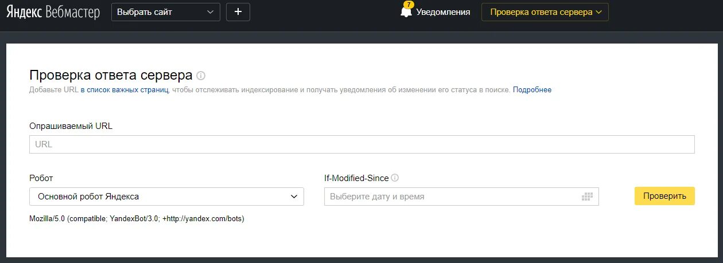723x263 pixels.
Task: Open the Выбрать сайт dropdown
Action: 166,11
